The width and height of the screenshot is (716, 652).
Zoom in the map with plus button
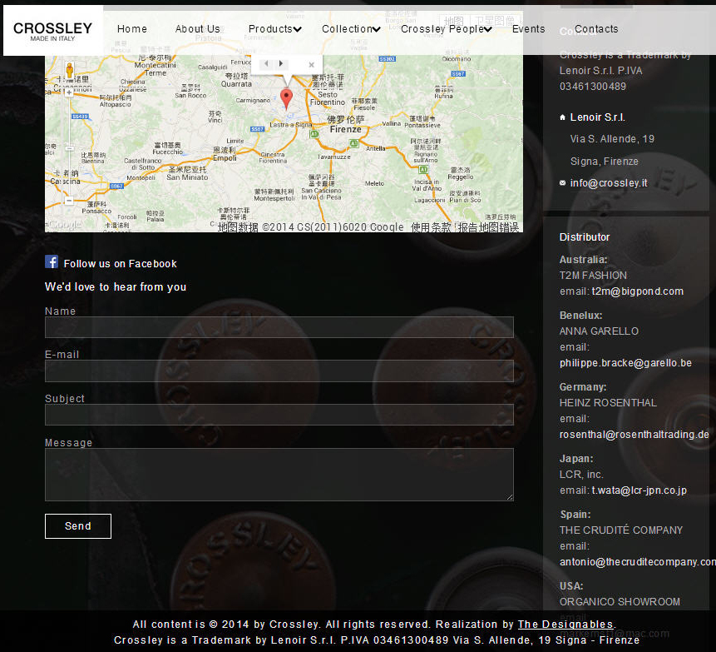click(x=69, y=92)
